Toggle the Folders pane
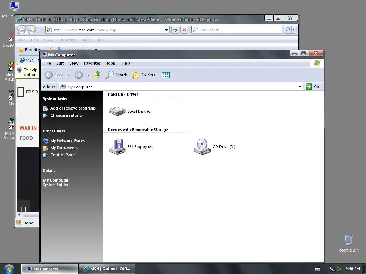 [143, 75]
